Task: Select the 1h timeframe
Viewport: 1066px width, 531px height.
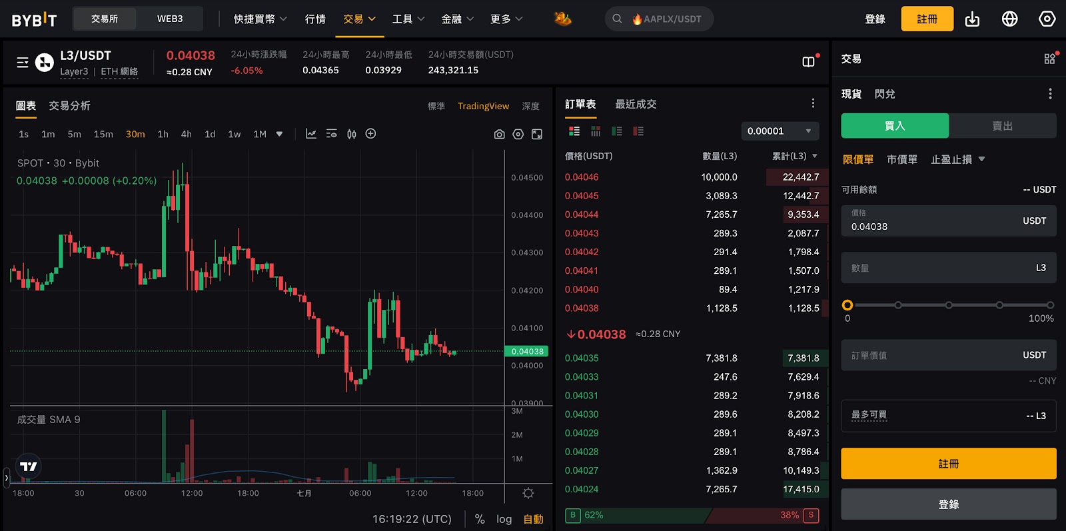Action: pyautogui.click(x=163, y=134)
